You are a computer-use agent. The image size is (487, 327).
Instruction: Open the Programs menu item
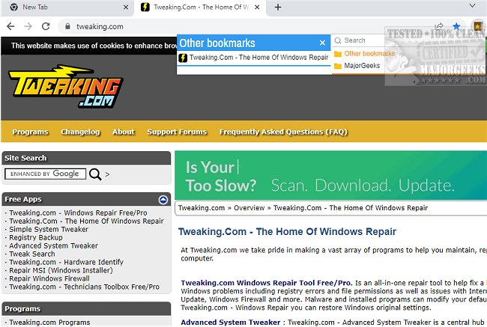tap(30, 132)
